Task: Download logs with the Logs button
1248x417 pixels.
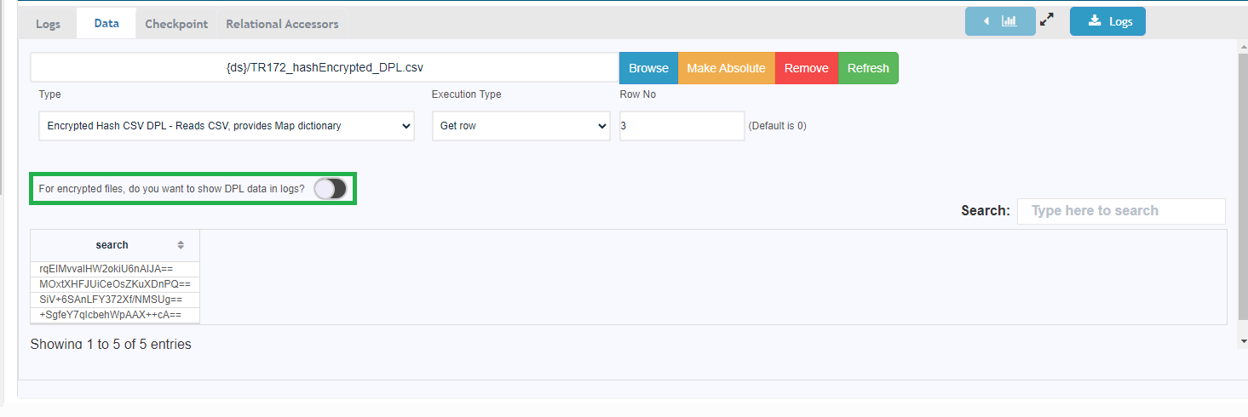Action: click(1107, 21)
